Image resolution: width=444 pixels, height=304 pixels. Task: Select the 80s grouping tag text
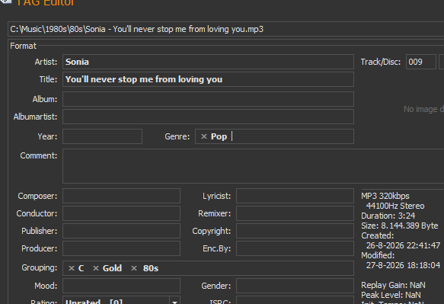pyautogui.click(x=151, y=268)
